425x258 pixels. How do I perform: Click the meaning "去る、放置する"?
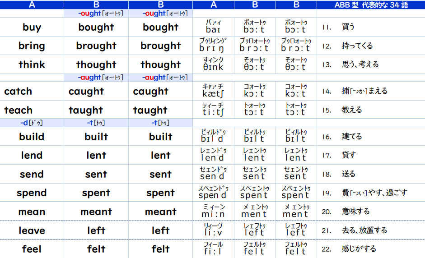[364, 230]
